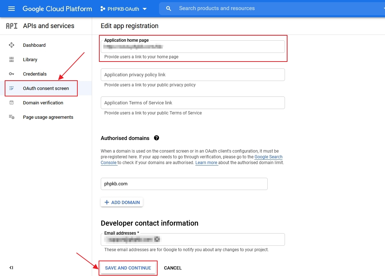Collapse the left sidebar panel
This screenshot has width=385, height=276.
coord(11,268)
